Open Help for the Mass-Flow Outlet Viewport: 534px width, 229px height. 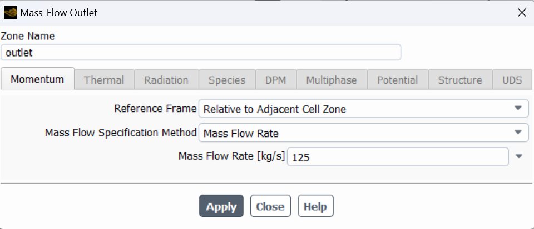(315, 207)
